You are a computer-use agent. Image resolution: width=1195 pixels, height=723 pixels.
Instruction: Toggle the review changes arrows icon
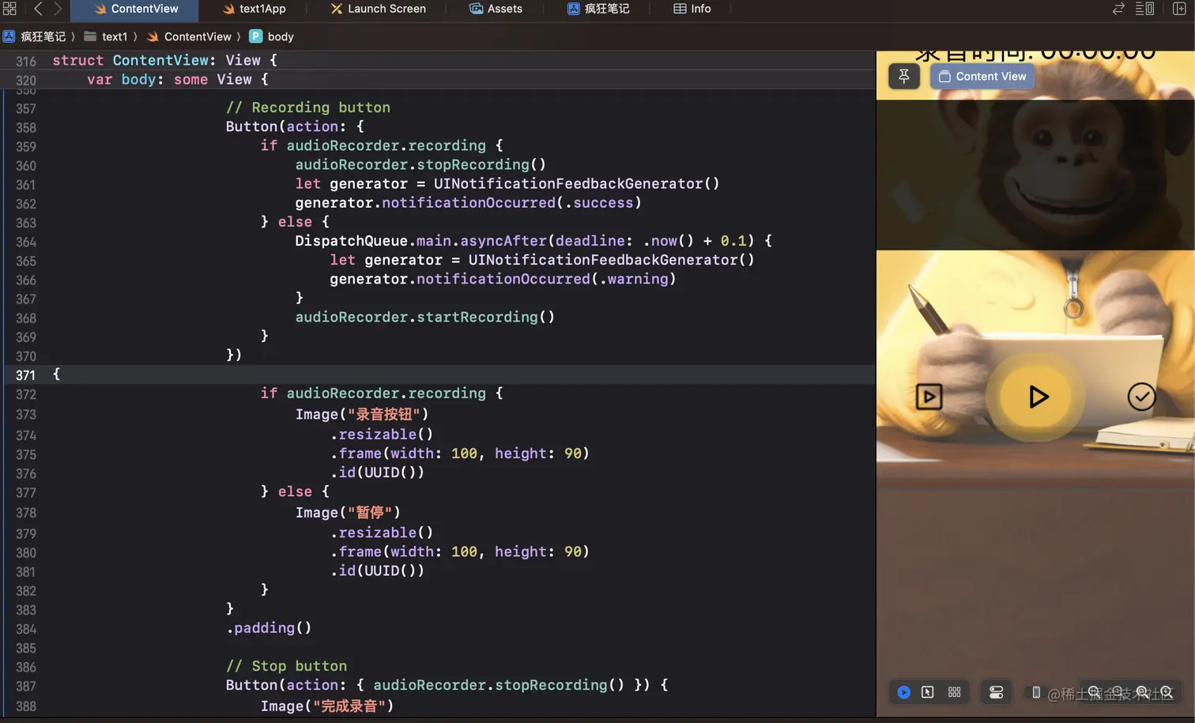pos(1118,9)
